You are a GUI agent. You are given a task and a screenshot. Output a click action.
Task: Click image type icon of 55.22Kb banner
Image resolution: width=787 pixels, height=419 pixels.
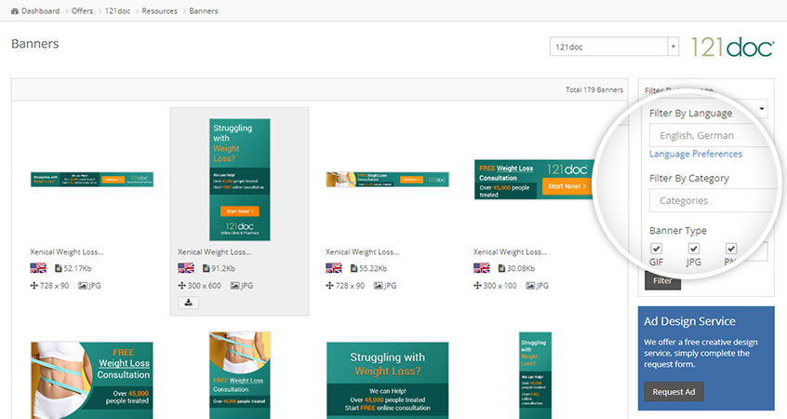[x=379, y=285]
